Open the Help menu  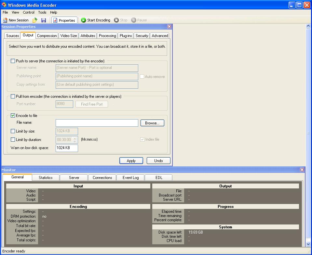54,12
